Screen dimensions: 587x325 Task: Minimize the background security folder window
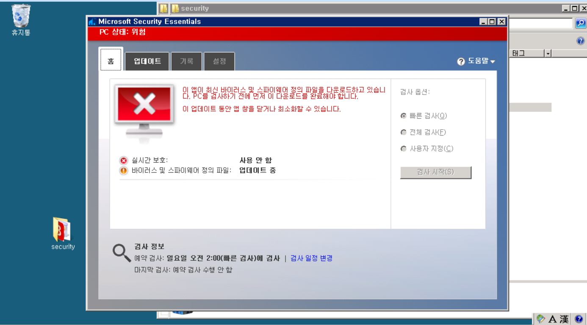[x=566, y=8]
